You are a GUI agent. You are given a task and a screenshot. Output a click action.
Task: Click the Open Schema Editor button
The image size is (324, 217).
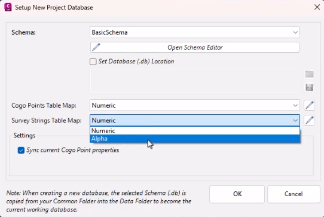(195, 47)
